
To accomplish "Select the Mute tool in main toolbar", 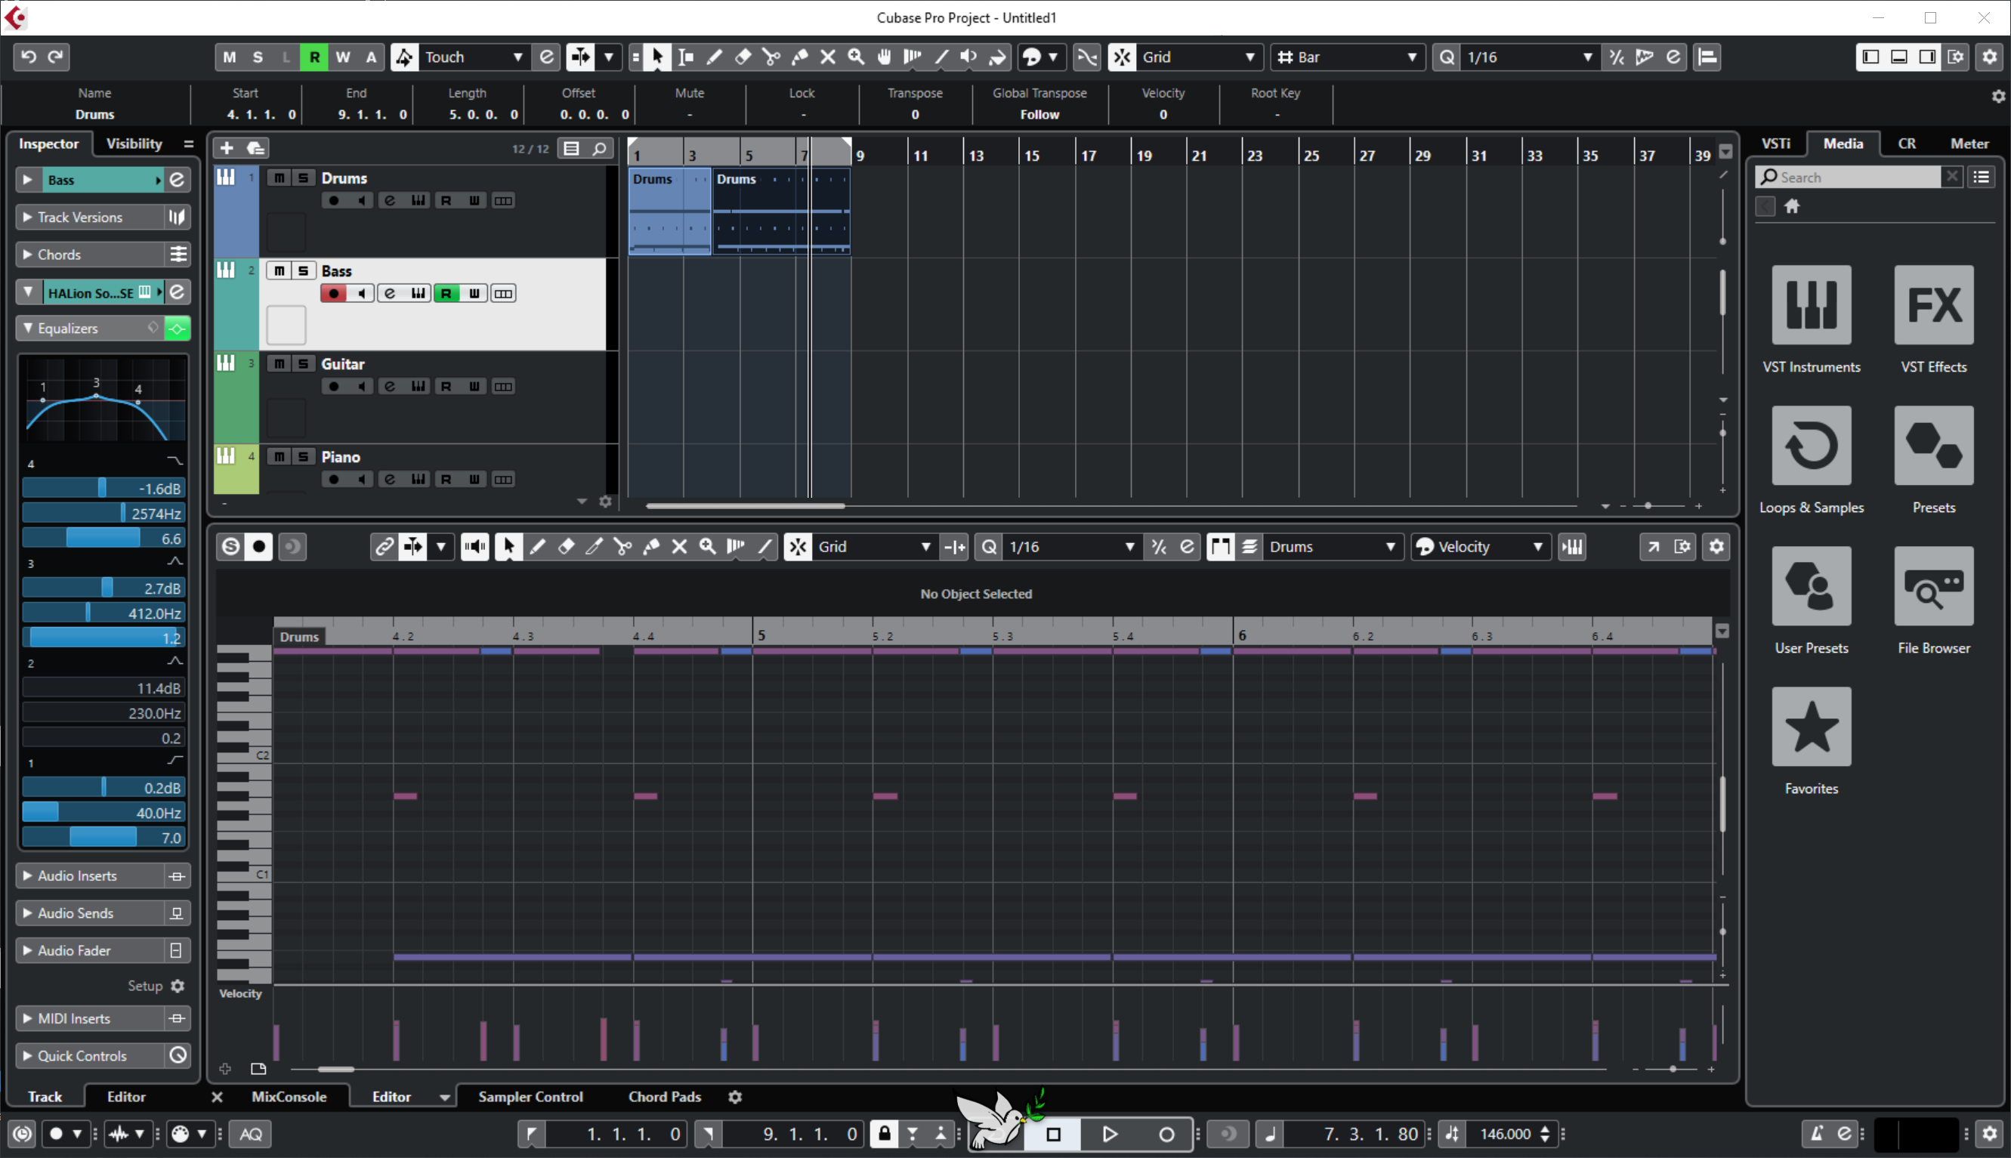I will (828, 57).
